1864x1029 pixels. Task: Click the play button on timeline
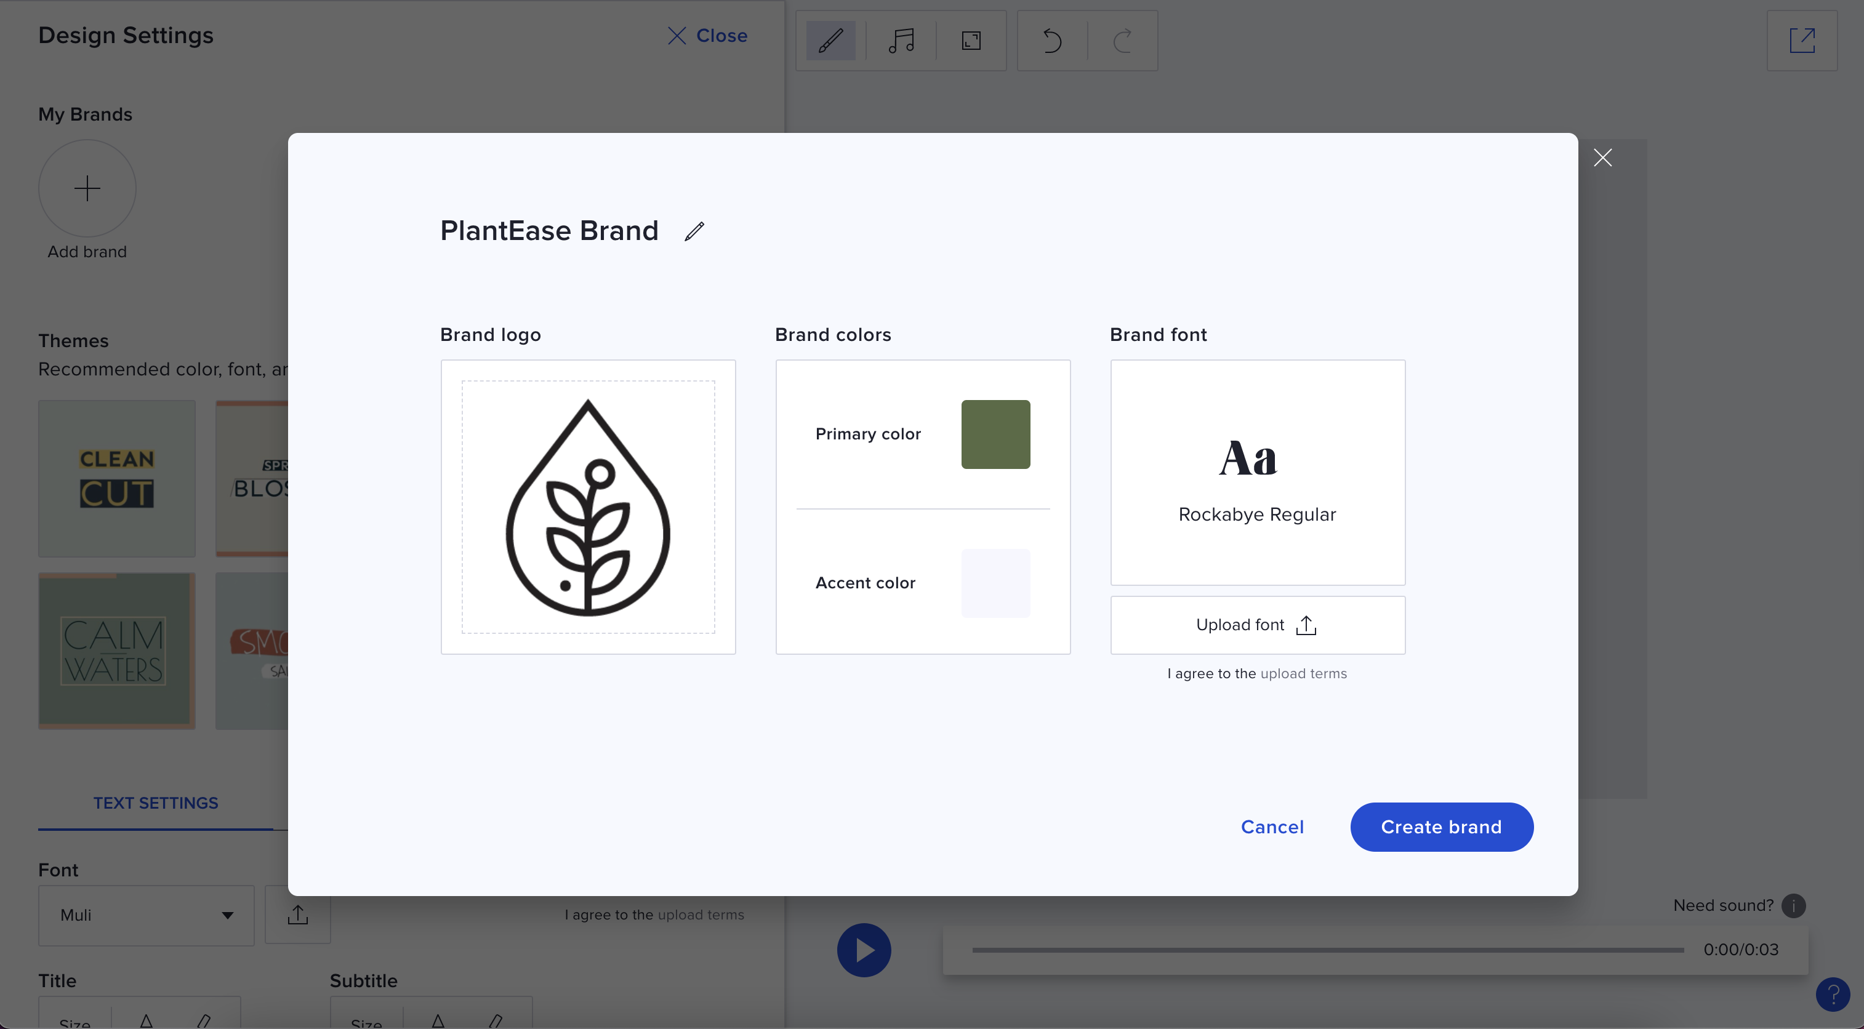point(863,949)
